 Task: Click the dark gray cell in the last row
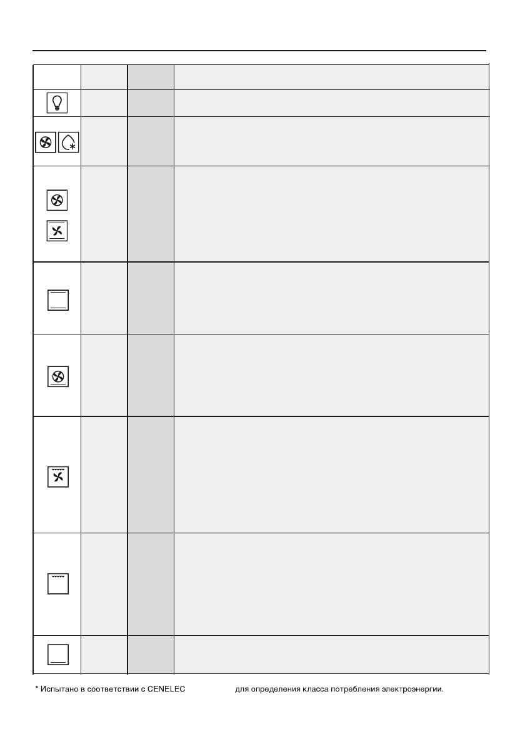click(x=151, y=654)
